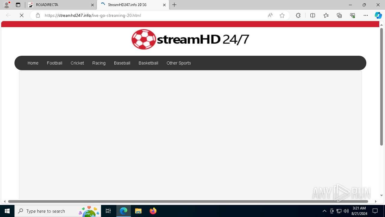Start Read aloud for this page

pyautogui.click(x=270, y=15)
